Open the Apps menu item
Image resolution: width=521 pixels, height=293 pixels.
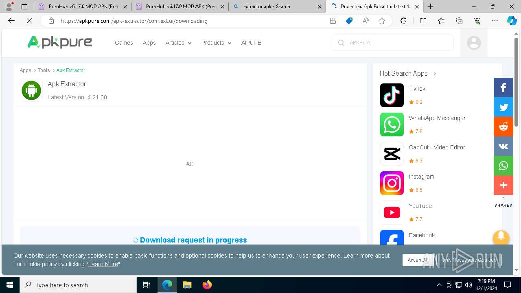point(149,43)
